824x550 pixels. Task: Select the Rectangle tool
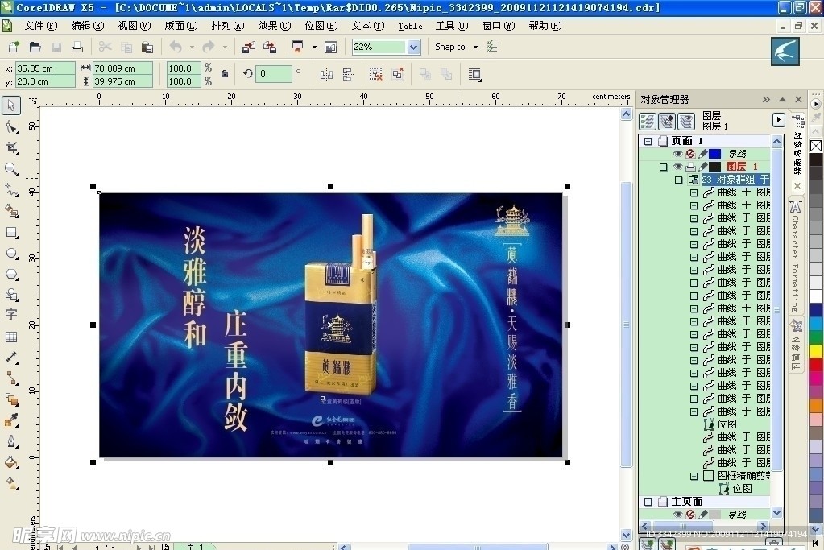point(11,232)
